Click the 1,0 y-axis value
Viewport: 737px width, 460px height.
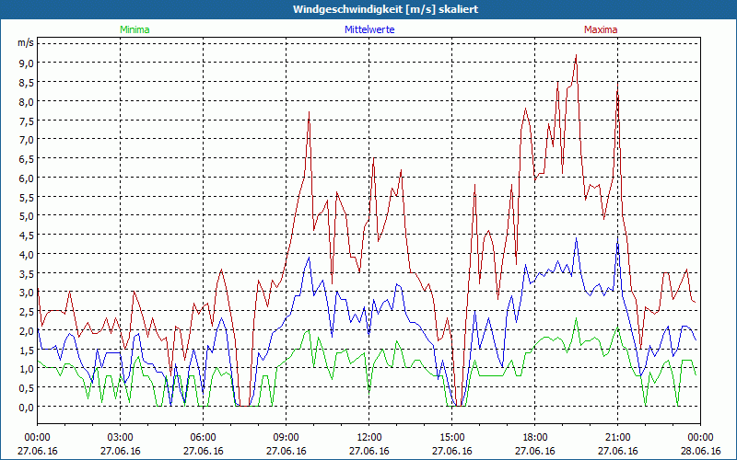coord(27,369)
